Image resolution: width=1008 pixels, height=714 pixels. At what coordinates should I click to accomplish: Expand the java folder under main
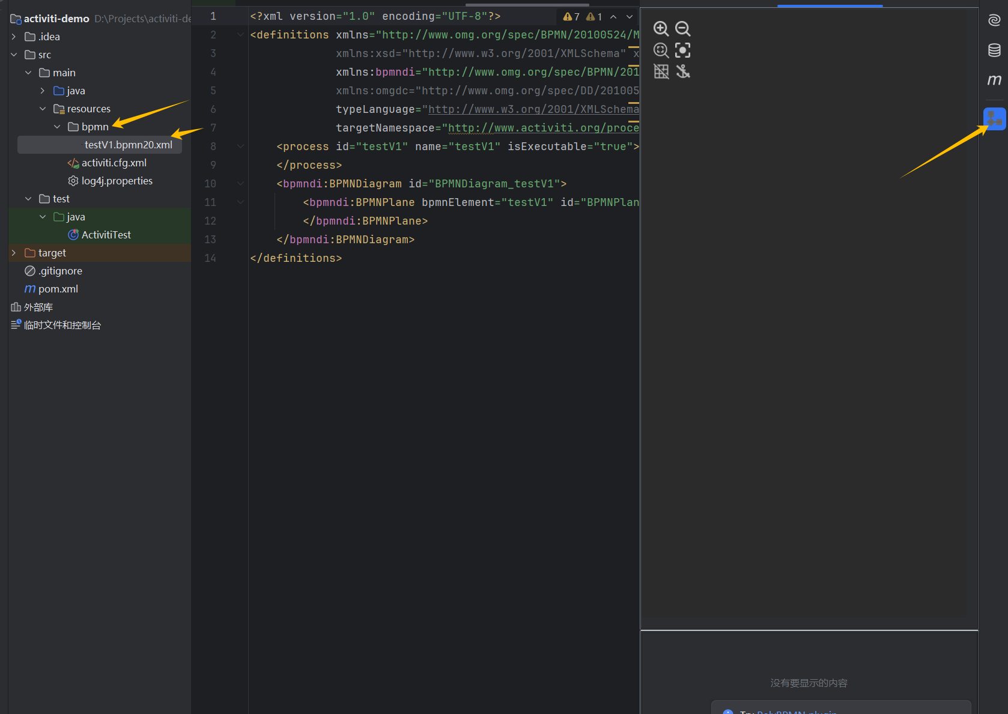point(43,91)
